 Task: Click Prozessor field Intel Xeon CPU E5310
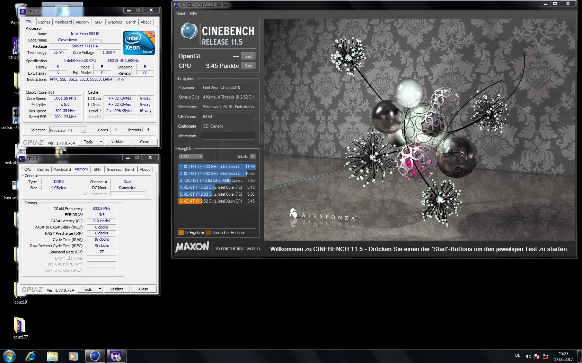click(228, 87)
